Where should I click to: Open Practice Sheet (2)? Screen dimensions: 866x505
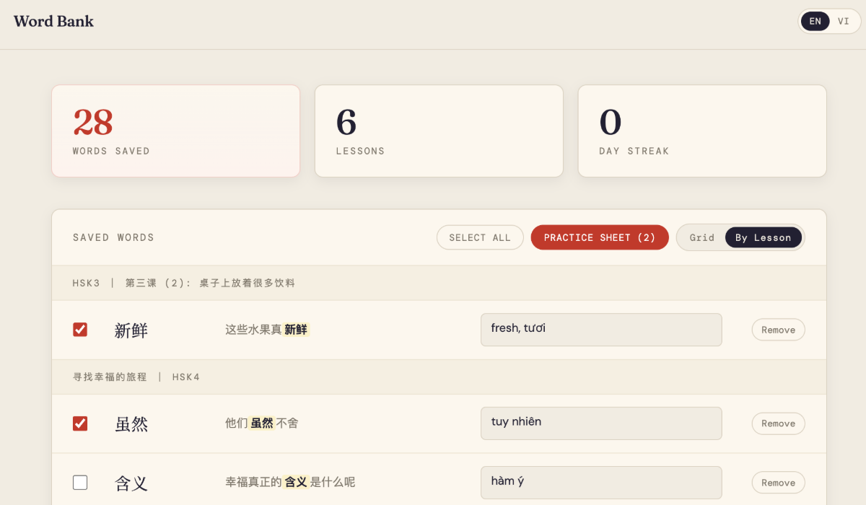[600, 237]
